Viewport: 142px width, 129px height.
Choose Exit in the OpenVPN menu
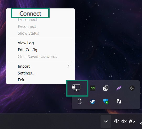click(x=21, y=80)
